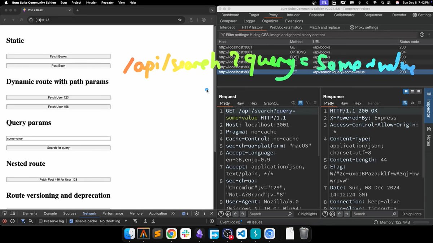Click the inspect element picker in DevTools
The image size is (433, 243).
tap(5, 213)
